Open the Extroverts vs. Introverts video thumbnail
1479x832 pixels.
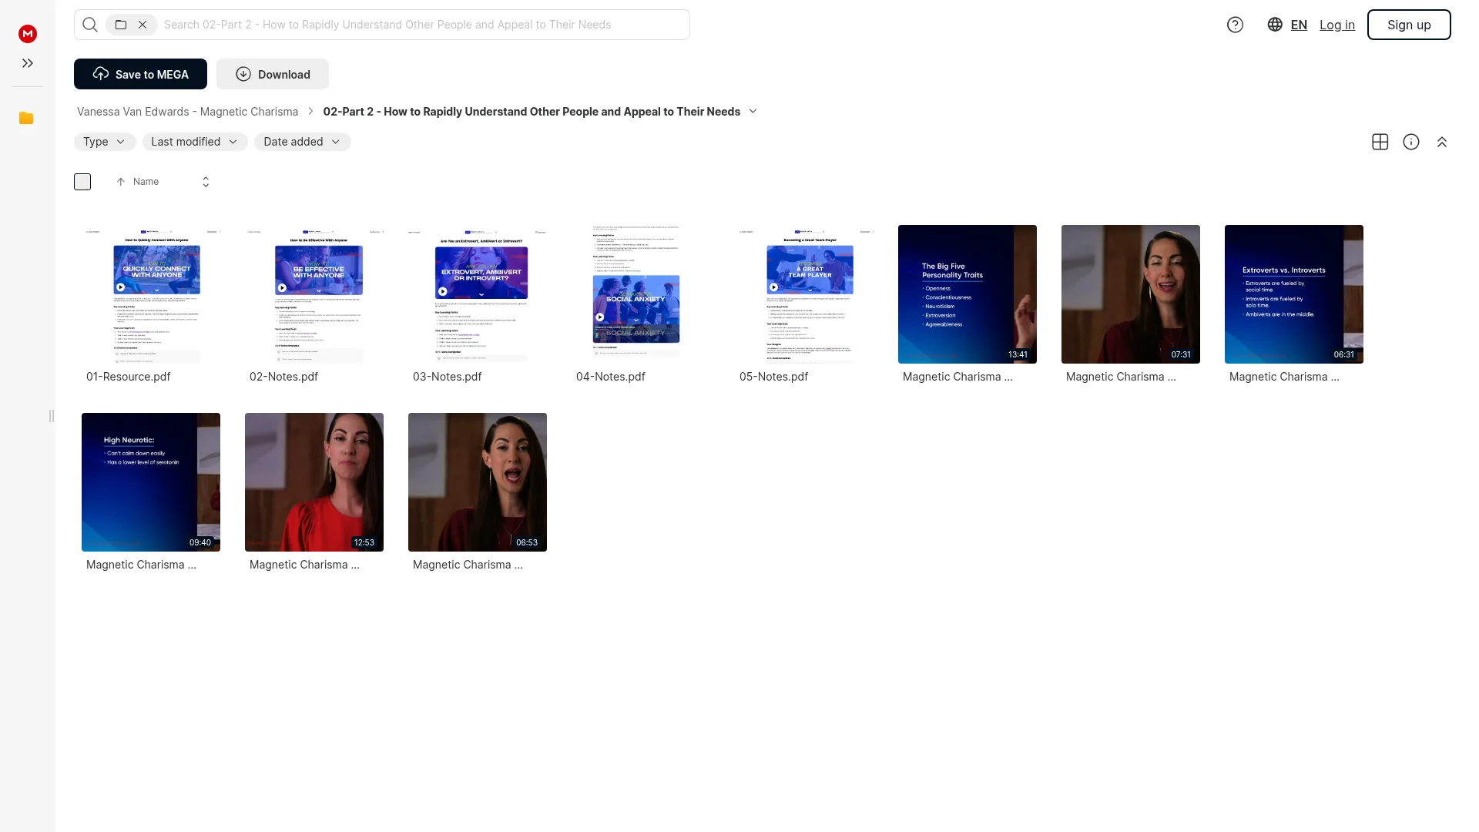(1294, 294)
